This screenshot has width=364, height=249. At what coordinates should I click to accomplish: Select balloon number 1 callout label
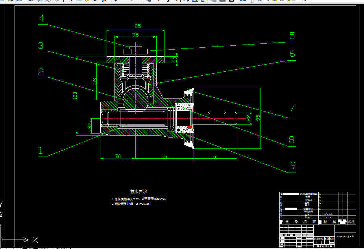coord(41,151)
